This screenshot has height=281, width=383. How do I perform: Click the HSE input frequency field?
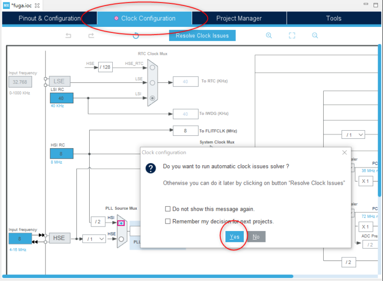[20, 239]
